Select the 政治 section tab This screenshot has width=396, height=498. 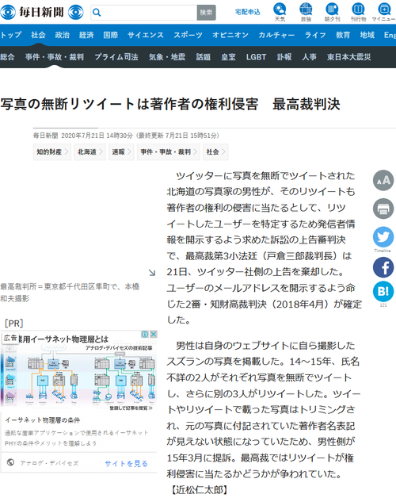coord(63,35)
